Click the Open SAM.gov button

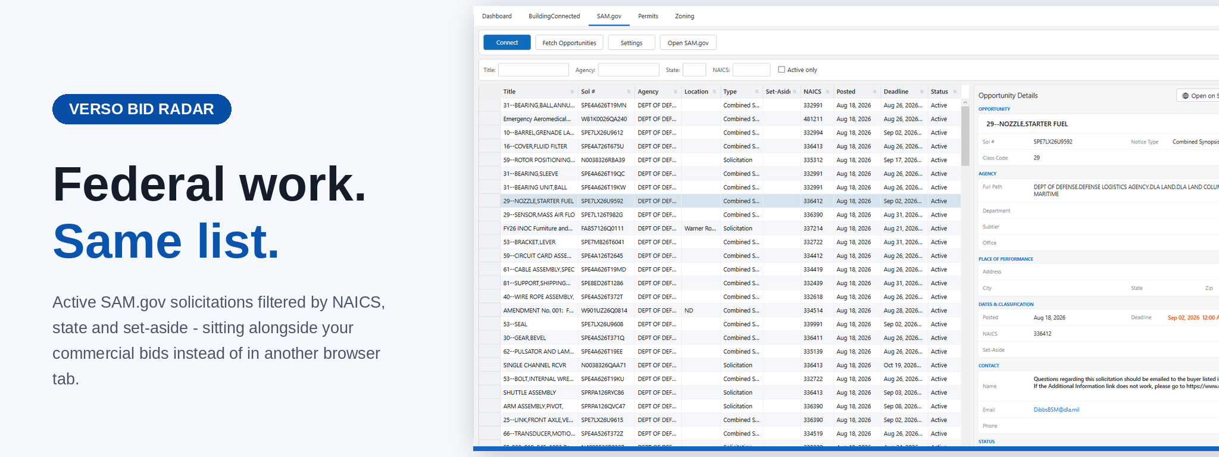(688, 42)
